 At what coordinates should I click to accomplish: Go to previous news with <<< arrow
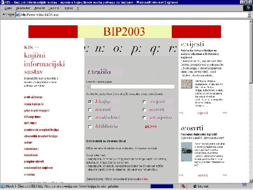[x=181, y=113]
